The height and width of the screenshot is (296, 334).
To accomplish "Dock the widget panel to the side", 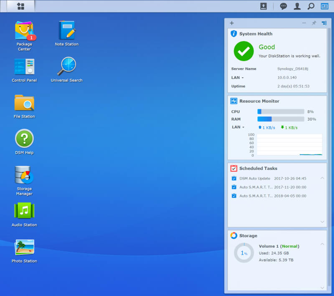I will point(324,23).
